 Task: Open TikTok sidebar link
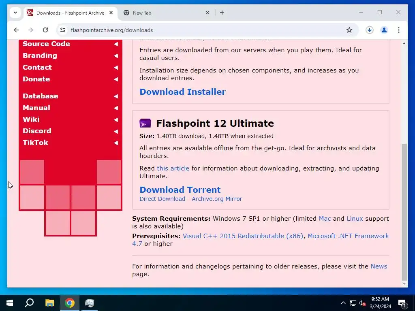[x=36, y=143]
